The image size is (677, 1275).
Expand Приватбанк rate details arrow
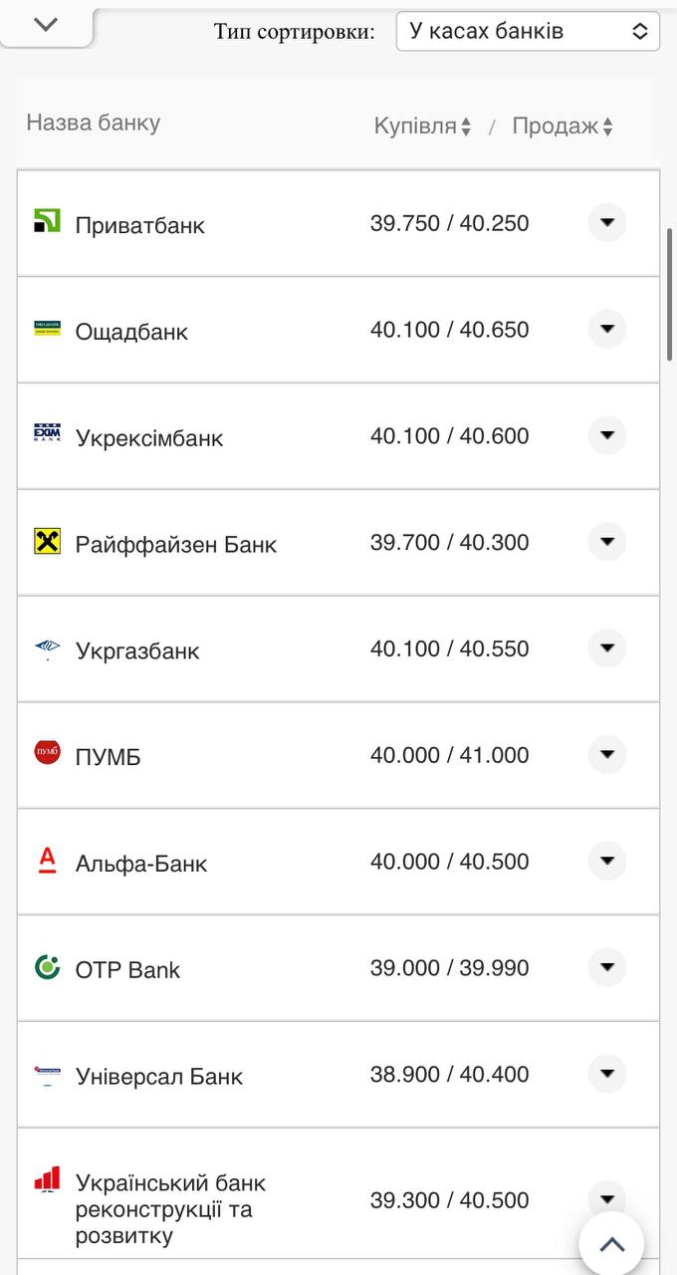[606, 222]
